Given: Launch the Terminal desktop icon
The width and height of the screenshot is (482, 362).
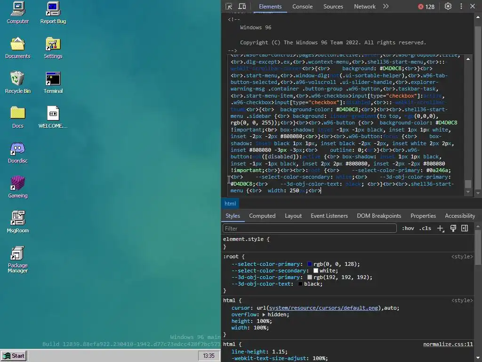Looking at the screenshot, I should (x=53, y=82).
